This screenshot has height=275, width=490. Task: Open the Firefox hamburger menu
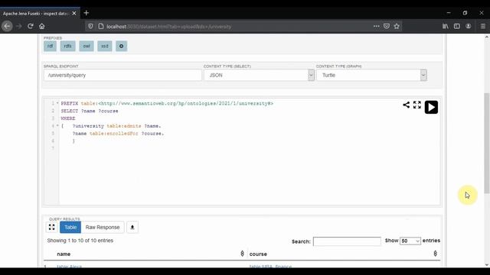click(x=483, y=26)
